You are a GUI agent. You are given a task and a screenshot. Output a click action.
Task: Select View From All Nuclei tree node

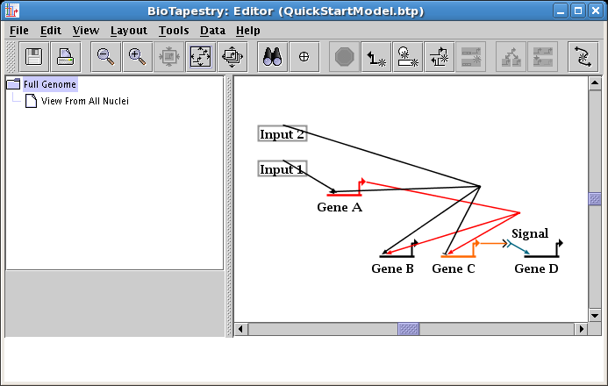(x=85, y=101)
